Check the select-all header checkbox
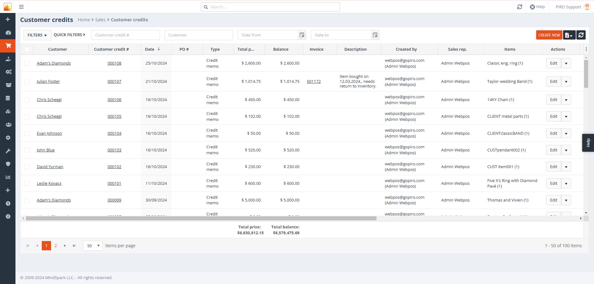This screenshot has width=594, height=284. click(x=27, y=49)
